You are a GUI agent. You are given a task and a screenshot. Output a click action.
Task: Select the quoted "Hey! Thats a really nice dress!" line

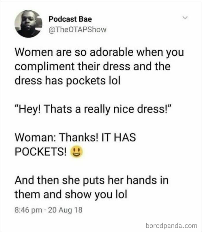(x=93, y=109)
